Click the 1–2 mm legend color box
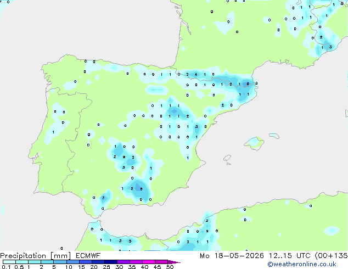This screenshot has width=348, height=269. pos(35,262)
